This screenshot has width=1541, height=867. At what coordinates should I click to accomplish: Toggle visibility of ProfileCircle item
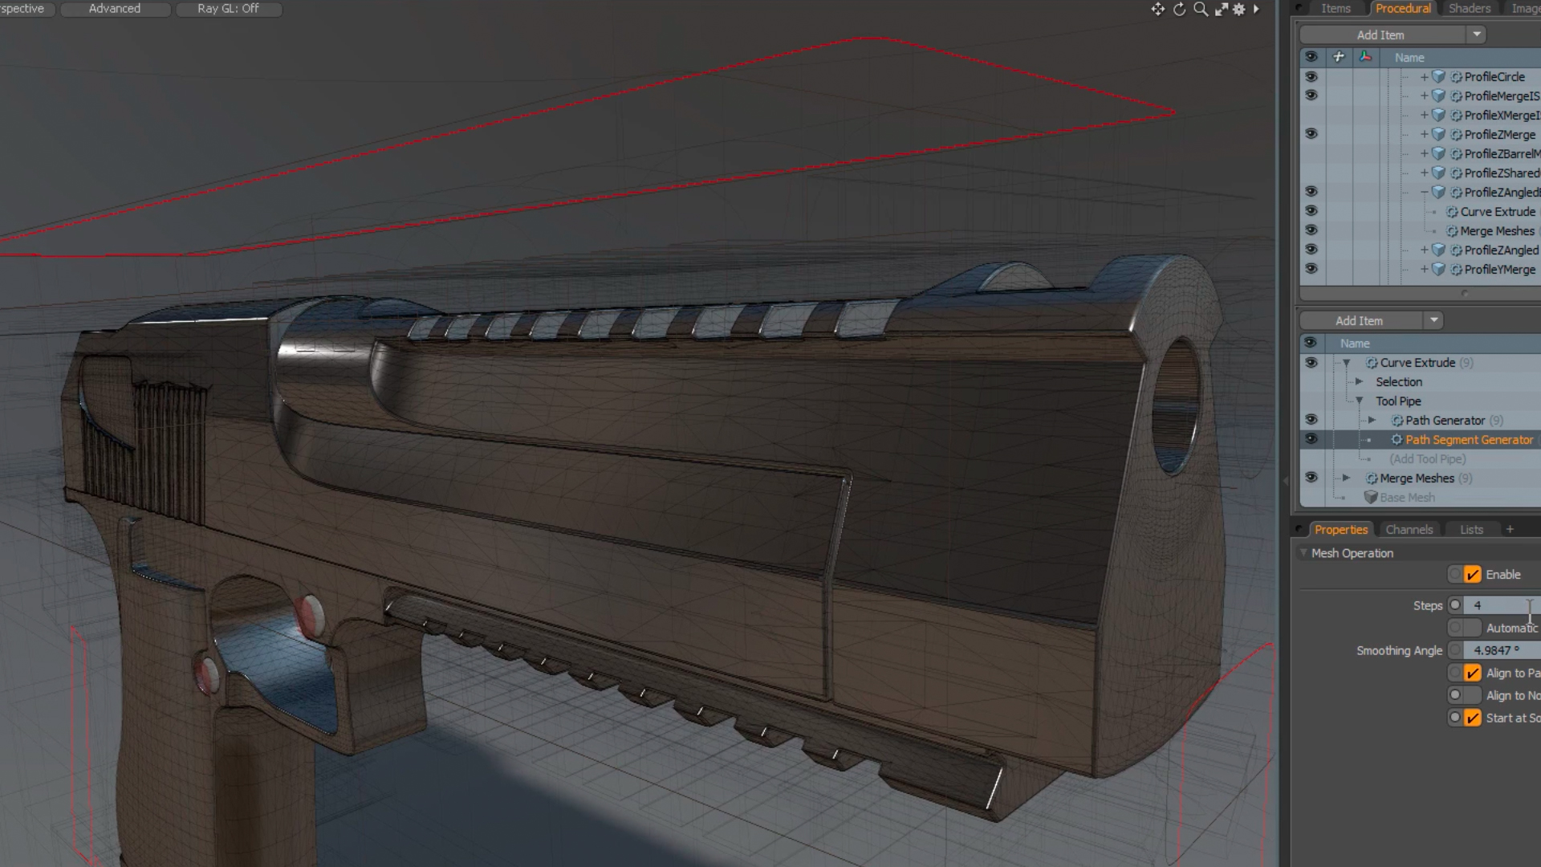[1311, 76]
